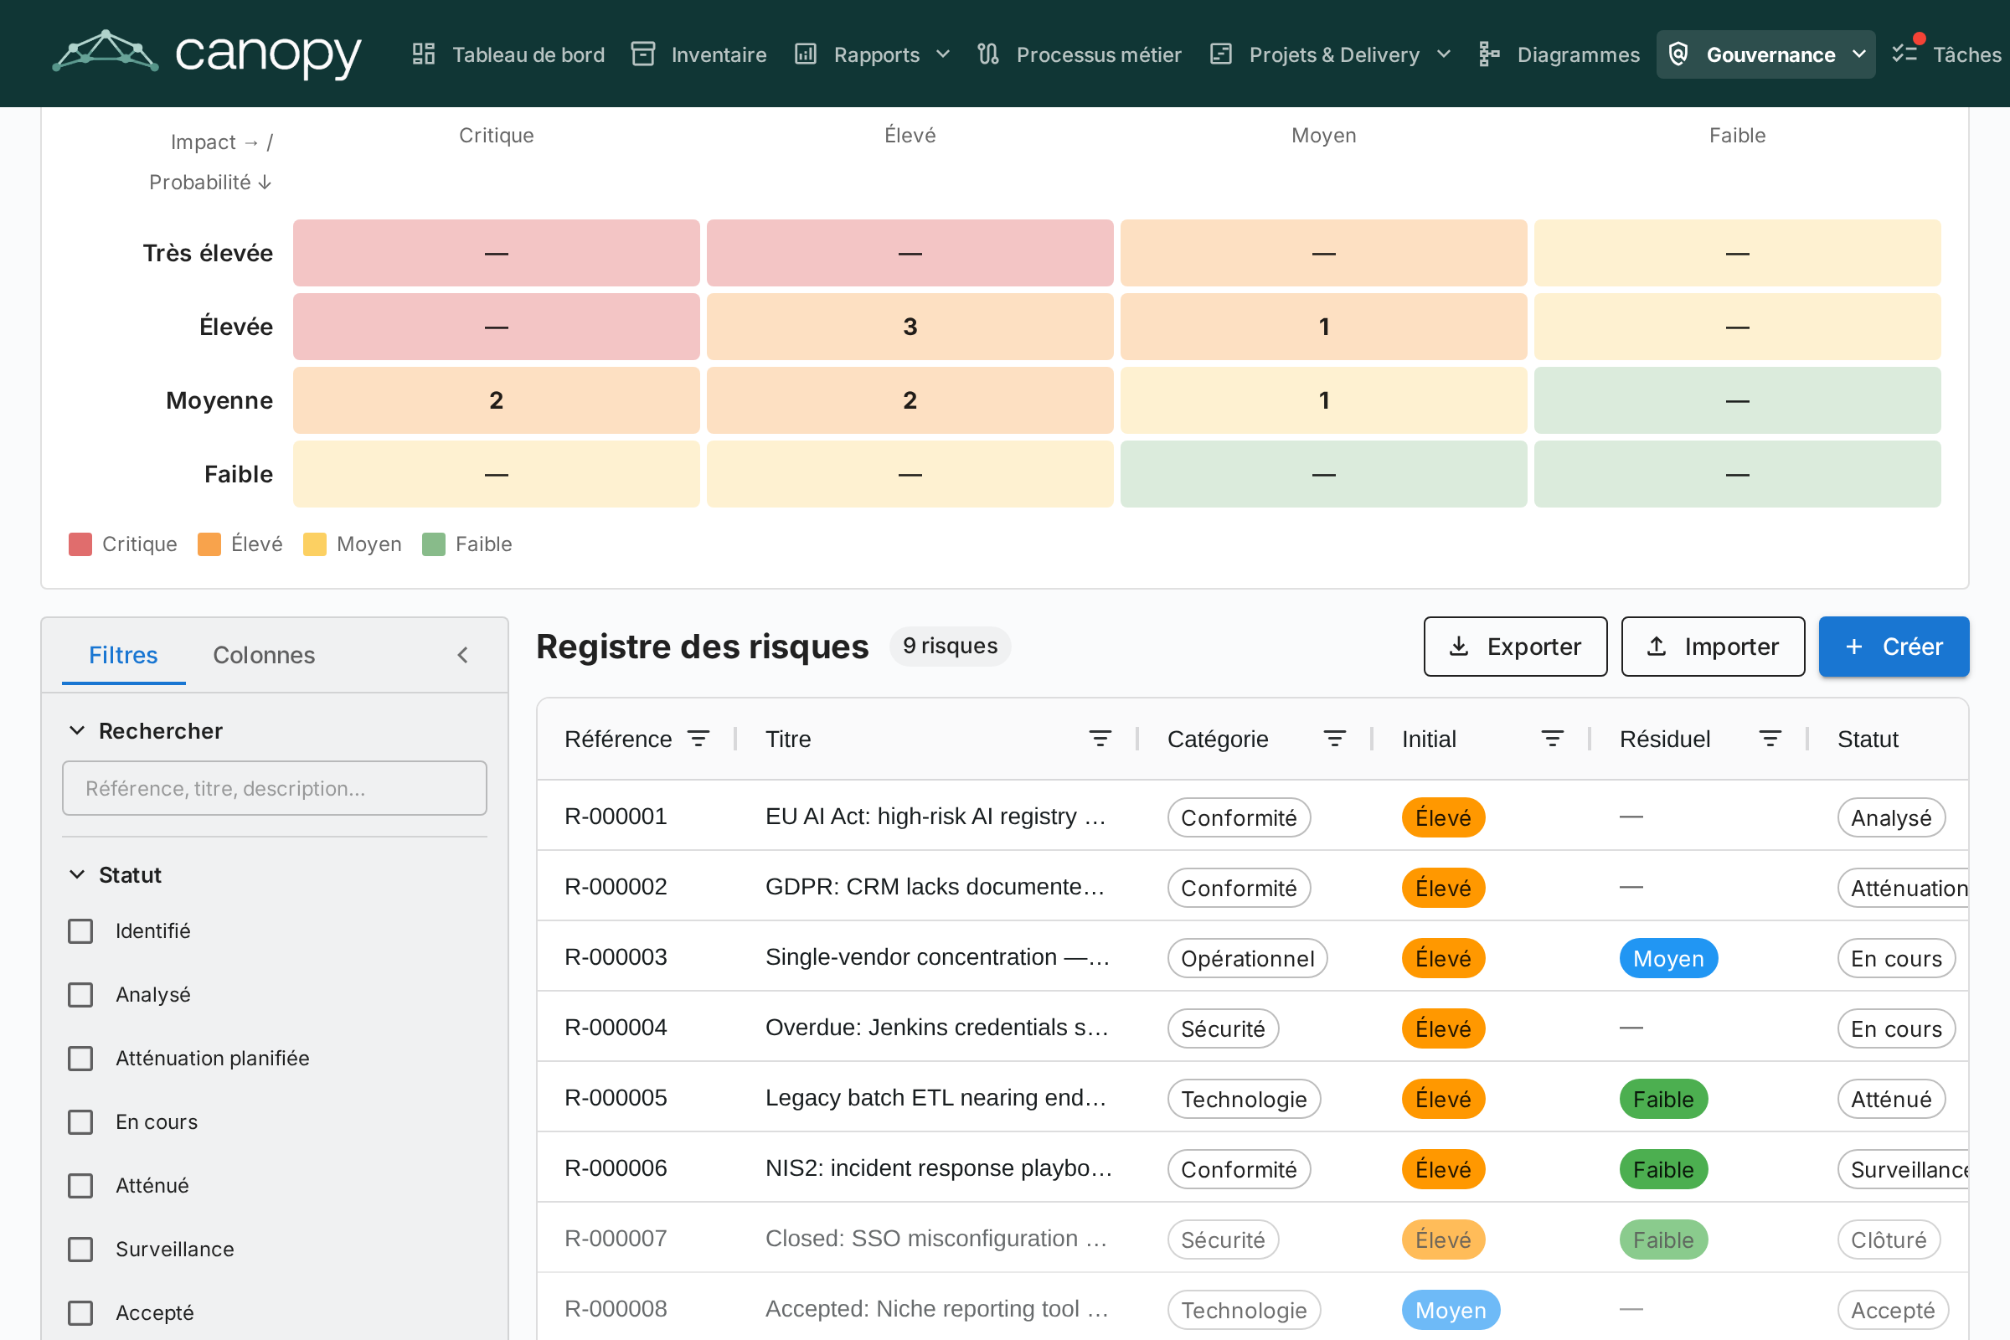Image resolution: width=2010 pixels, height=1340 pixels.
Task: Check the Atténuation planifiée filter
Action: point(80,1059)
